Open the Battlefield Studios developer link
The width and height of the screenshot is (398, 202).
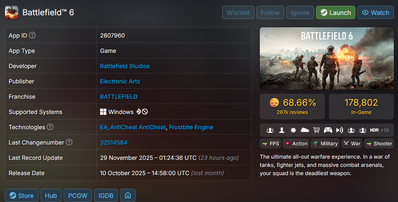[x=125, y=66]
